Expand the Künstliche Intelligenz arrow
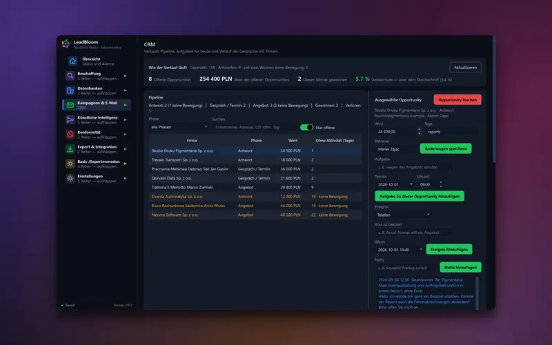552x345 pixels. click(x=126, y=119)
